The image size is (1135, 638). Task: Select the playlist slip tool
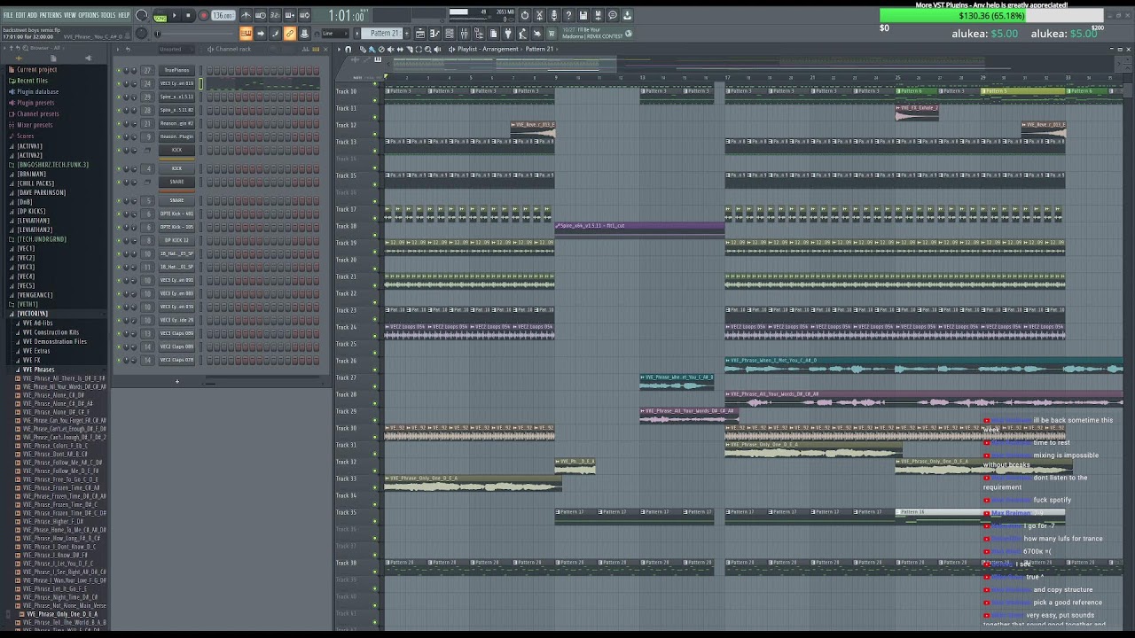[400, 50]
